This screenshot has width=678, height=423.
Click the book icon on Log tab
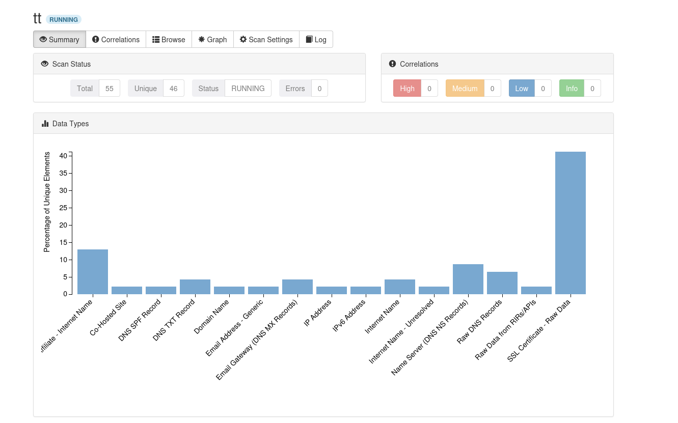[x=309, y=39]
